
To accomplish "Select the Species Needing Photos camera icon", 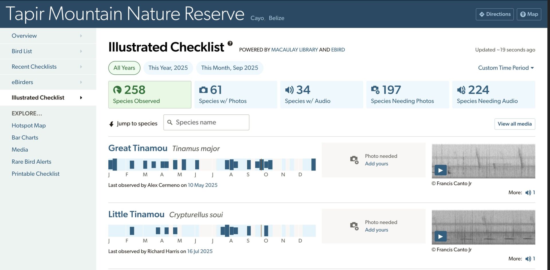I will 376,90.
